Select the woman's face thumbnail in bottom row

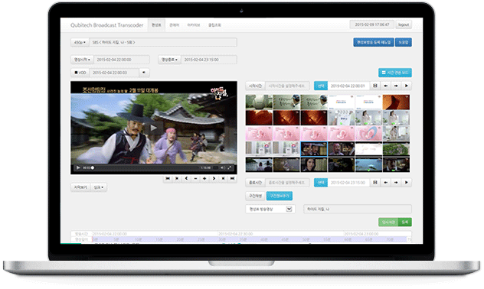(314, 164)
